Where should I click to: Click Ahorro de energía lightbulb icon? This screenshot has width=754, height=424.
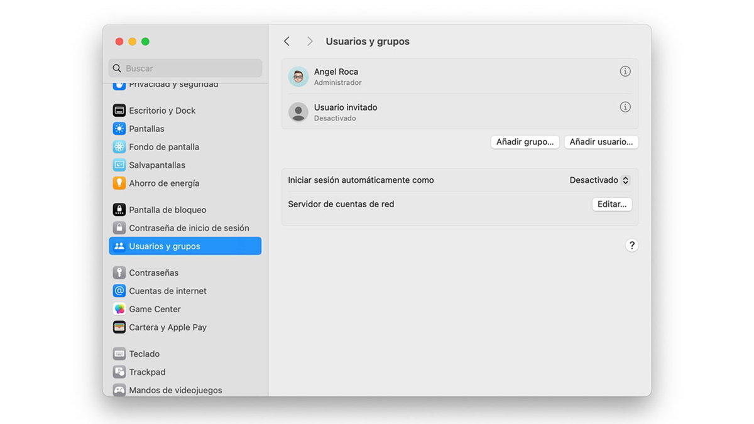click(119, 183)
